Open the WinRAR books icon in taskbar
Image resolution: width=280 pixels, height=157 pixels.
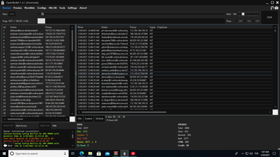(116, 153)
